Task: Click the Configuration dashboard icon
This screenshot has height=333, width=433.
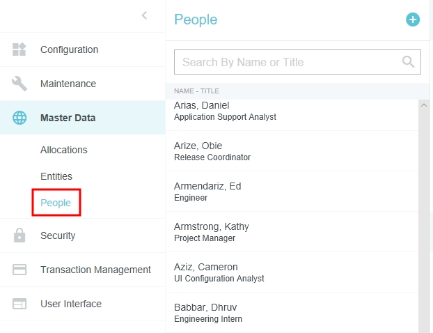Action: 19,49
